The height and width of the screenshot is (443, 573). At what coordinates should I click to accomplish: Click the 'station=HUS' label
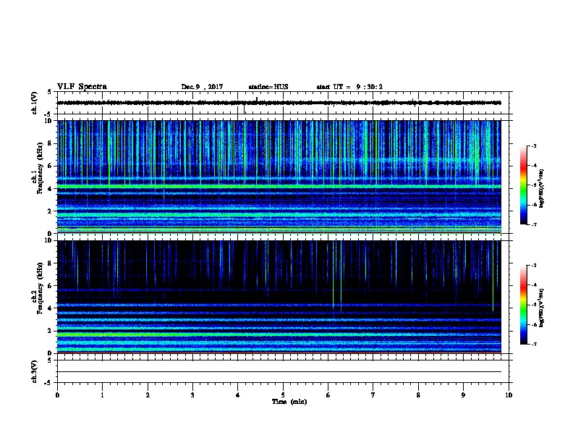click(x=268, y=87)
